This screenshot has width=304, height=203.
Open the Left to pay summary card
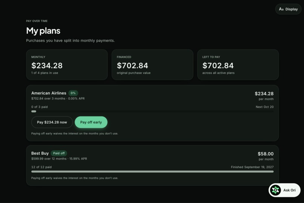tap(238, 65)
